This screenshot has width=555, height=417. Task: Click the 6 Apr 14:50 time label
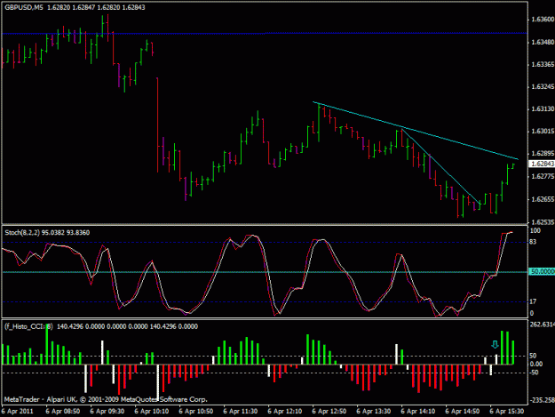tap(463, 412)
